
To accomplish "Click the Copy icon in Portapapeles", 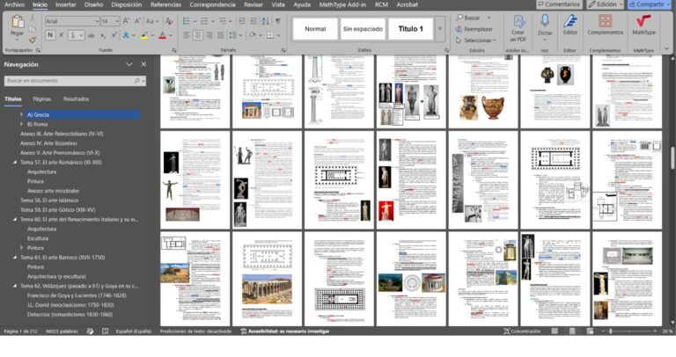I will [33, 29].
